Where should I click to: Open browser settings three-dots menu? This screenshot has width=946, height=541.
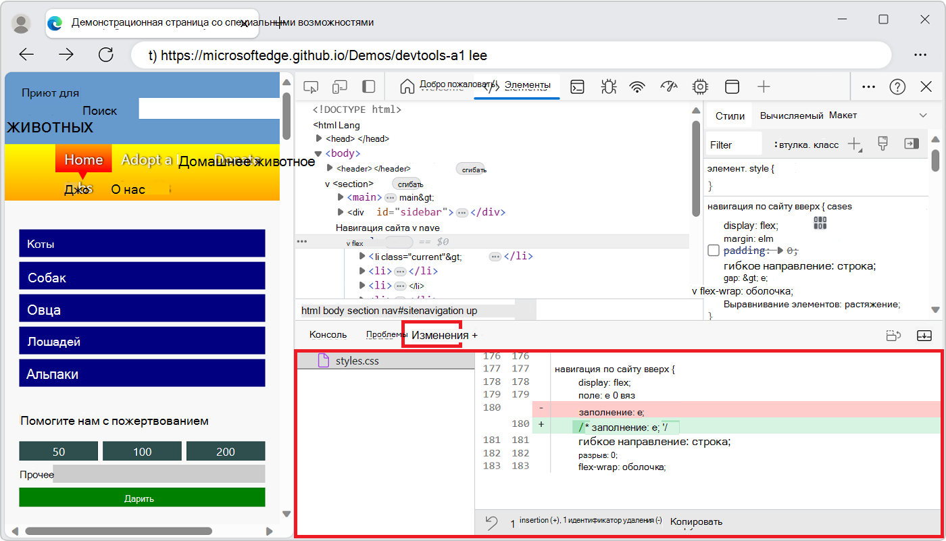click(x=920, y=55)
